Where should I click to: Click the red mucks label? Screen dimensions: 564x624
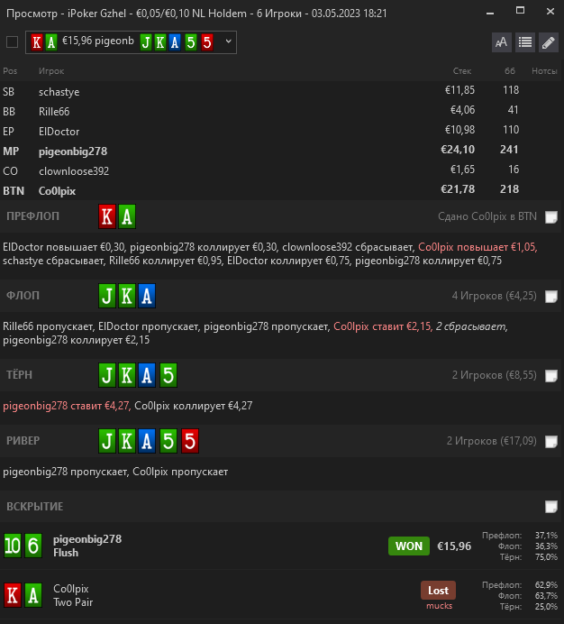439,606
